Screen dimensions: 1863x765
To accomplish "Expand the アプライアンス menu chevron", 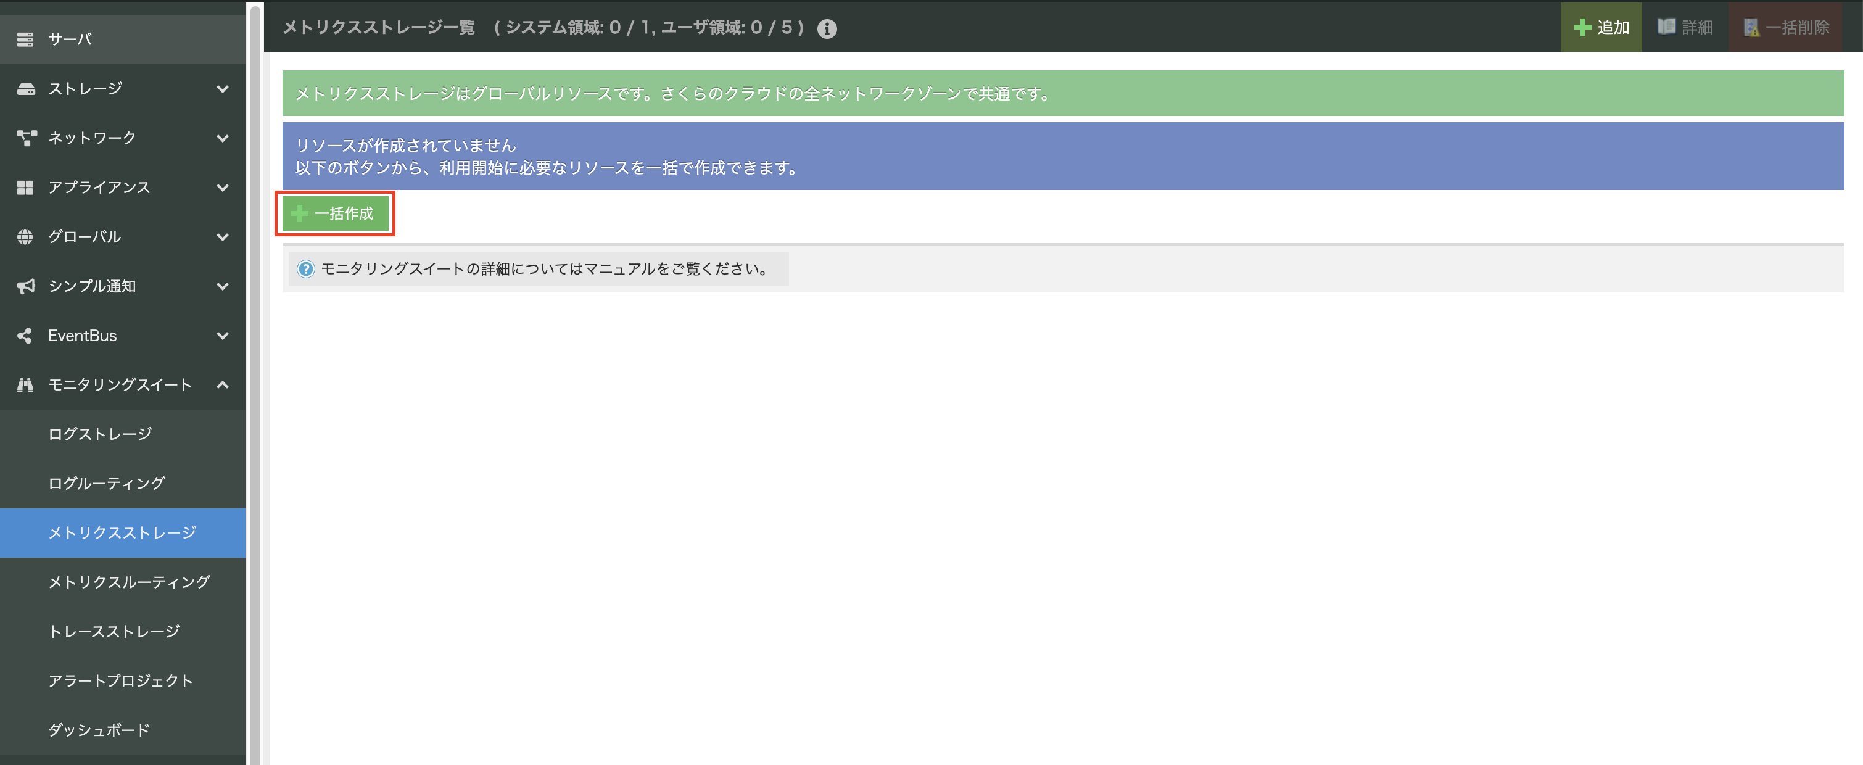I will [223, 188].
